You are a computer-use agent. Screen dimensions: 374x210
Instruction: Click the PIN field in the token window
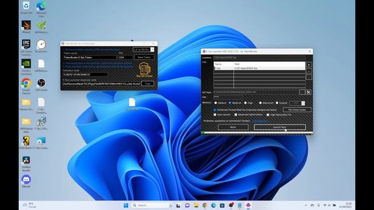click(x=125, y=57)
